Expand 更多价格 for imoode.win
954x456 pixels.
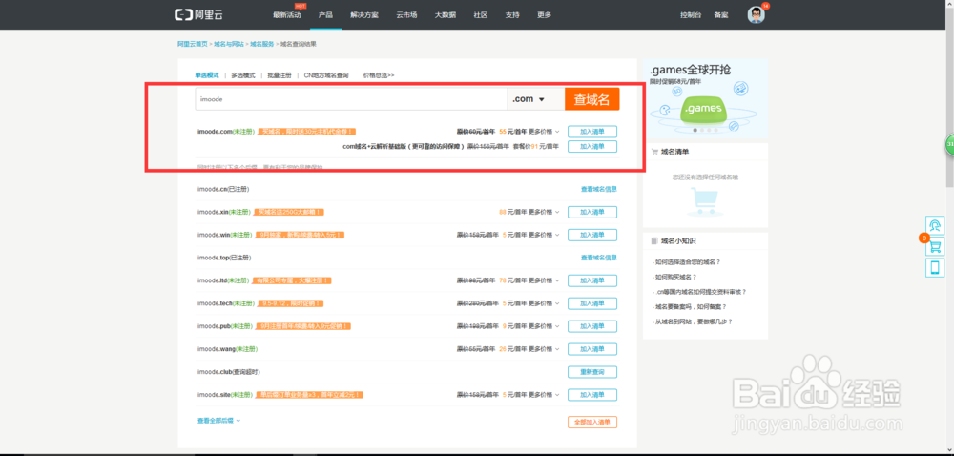[x=544, y=235]
